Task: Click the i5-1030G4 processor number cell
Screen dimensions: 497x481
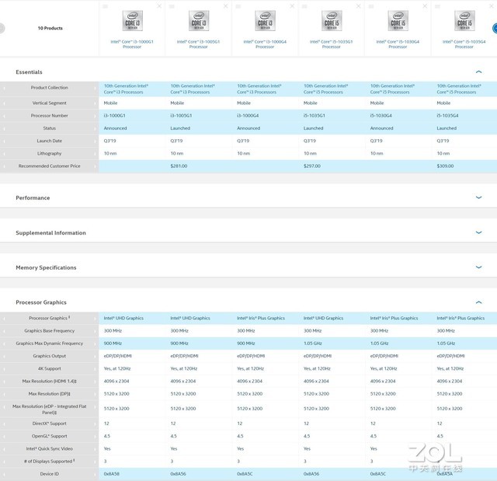Action: (381, 116)
